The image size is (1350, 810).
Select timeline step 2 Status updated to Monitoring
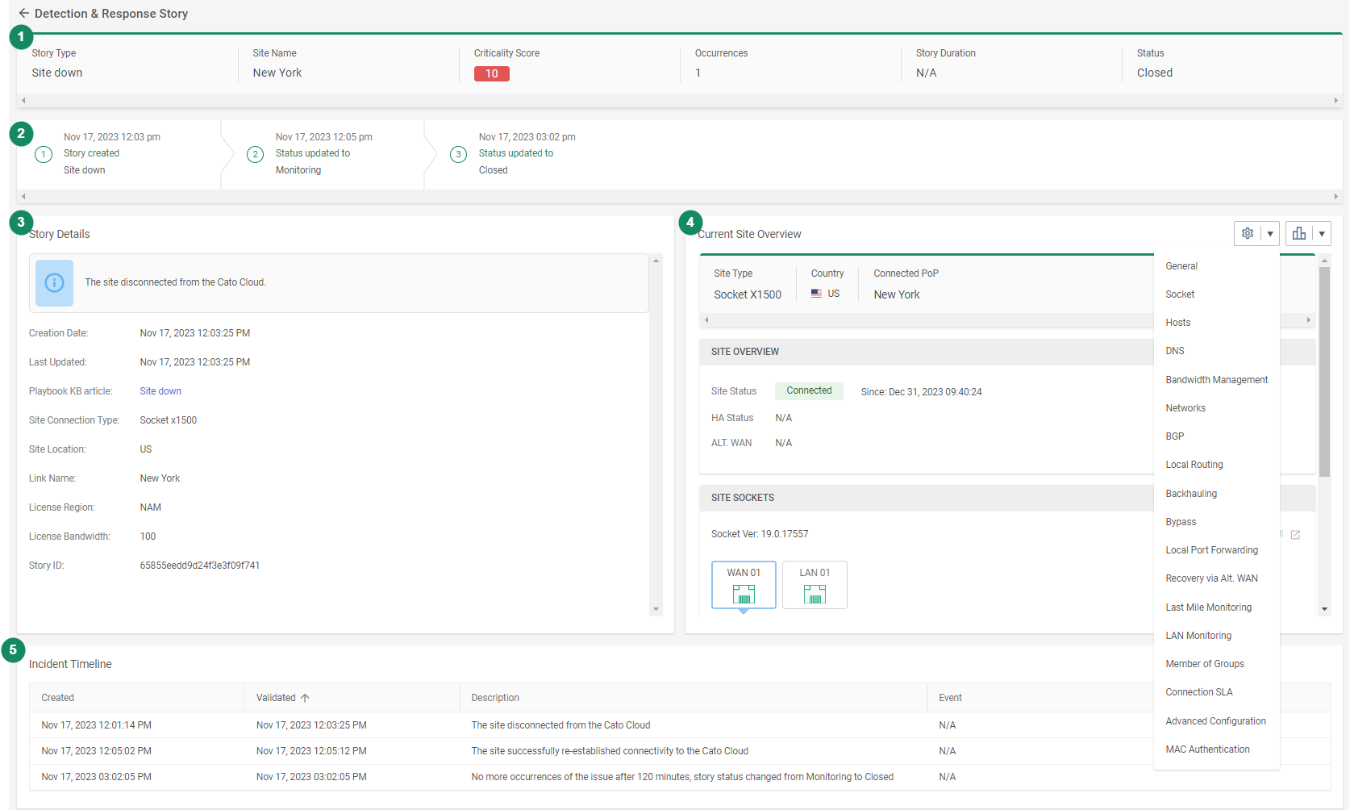tap(255, 154)
